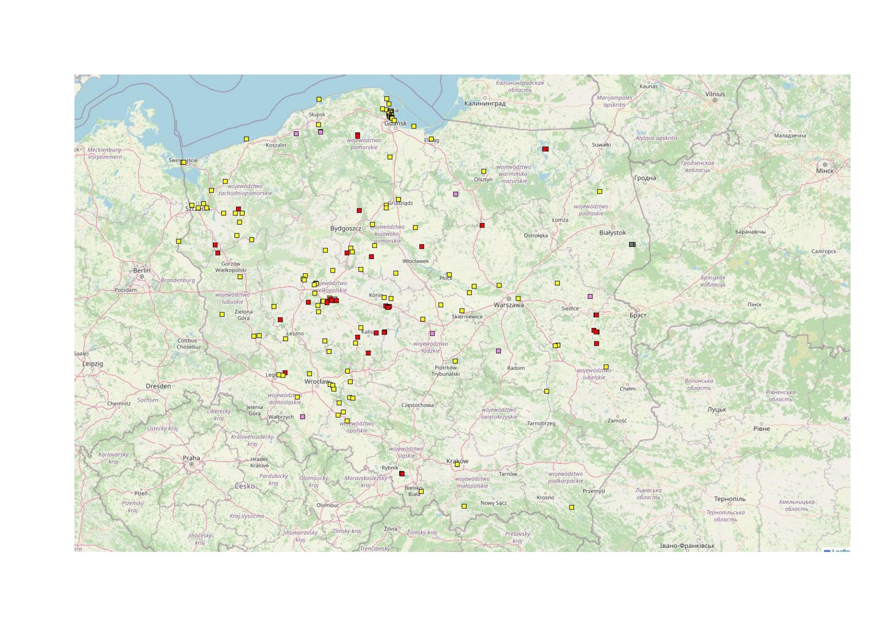Screen dimensions: 889x629
Task: Click the pink marker north of Radom
Action: point(498,351)
